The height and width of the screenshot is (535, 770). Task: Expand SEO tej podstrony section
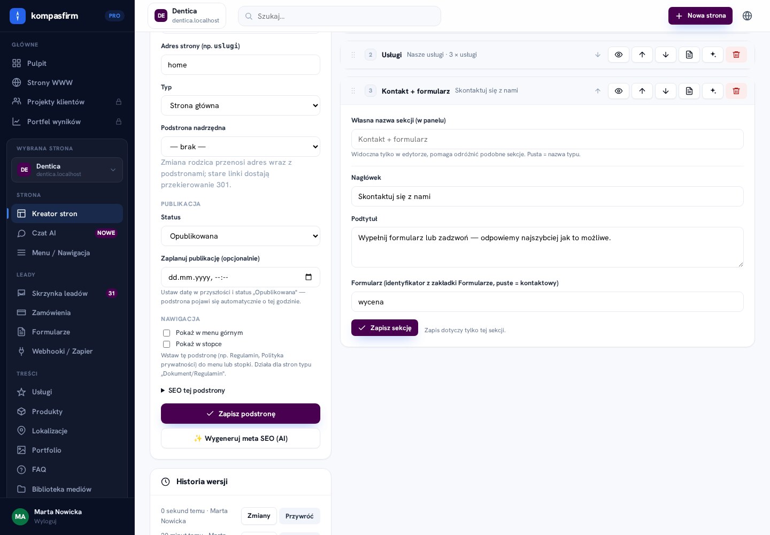point(193,391)
